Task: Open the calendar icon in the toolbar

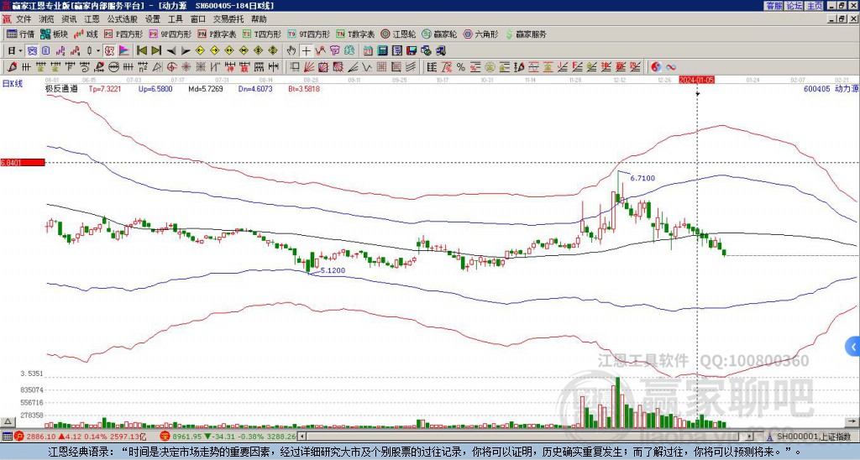Action: 368,51
